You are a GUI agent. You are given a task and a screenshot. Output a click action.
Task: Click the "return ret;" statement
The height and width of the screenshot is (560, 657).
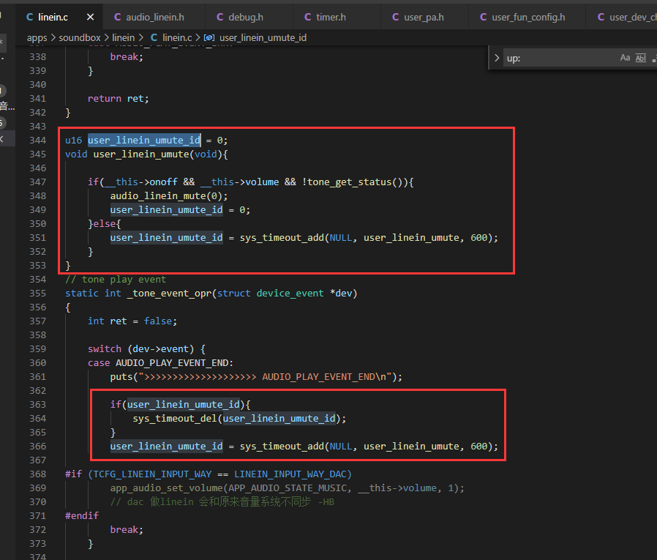point(119,99)
